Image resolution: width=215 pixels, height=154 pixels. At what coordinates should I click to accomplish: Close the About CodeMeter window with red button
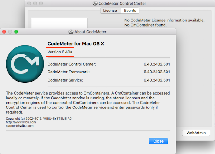point(4,32)
